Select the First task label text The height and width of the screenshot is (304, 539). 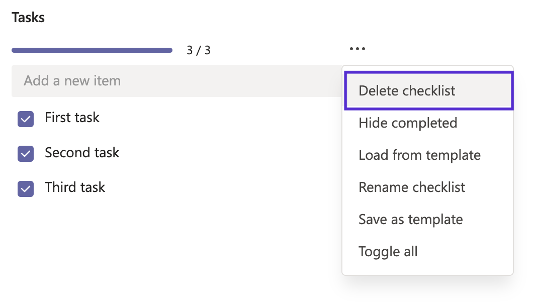point(72,118)
